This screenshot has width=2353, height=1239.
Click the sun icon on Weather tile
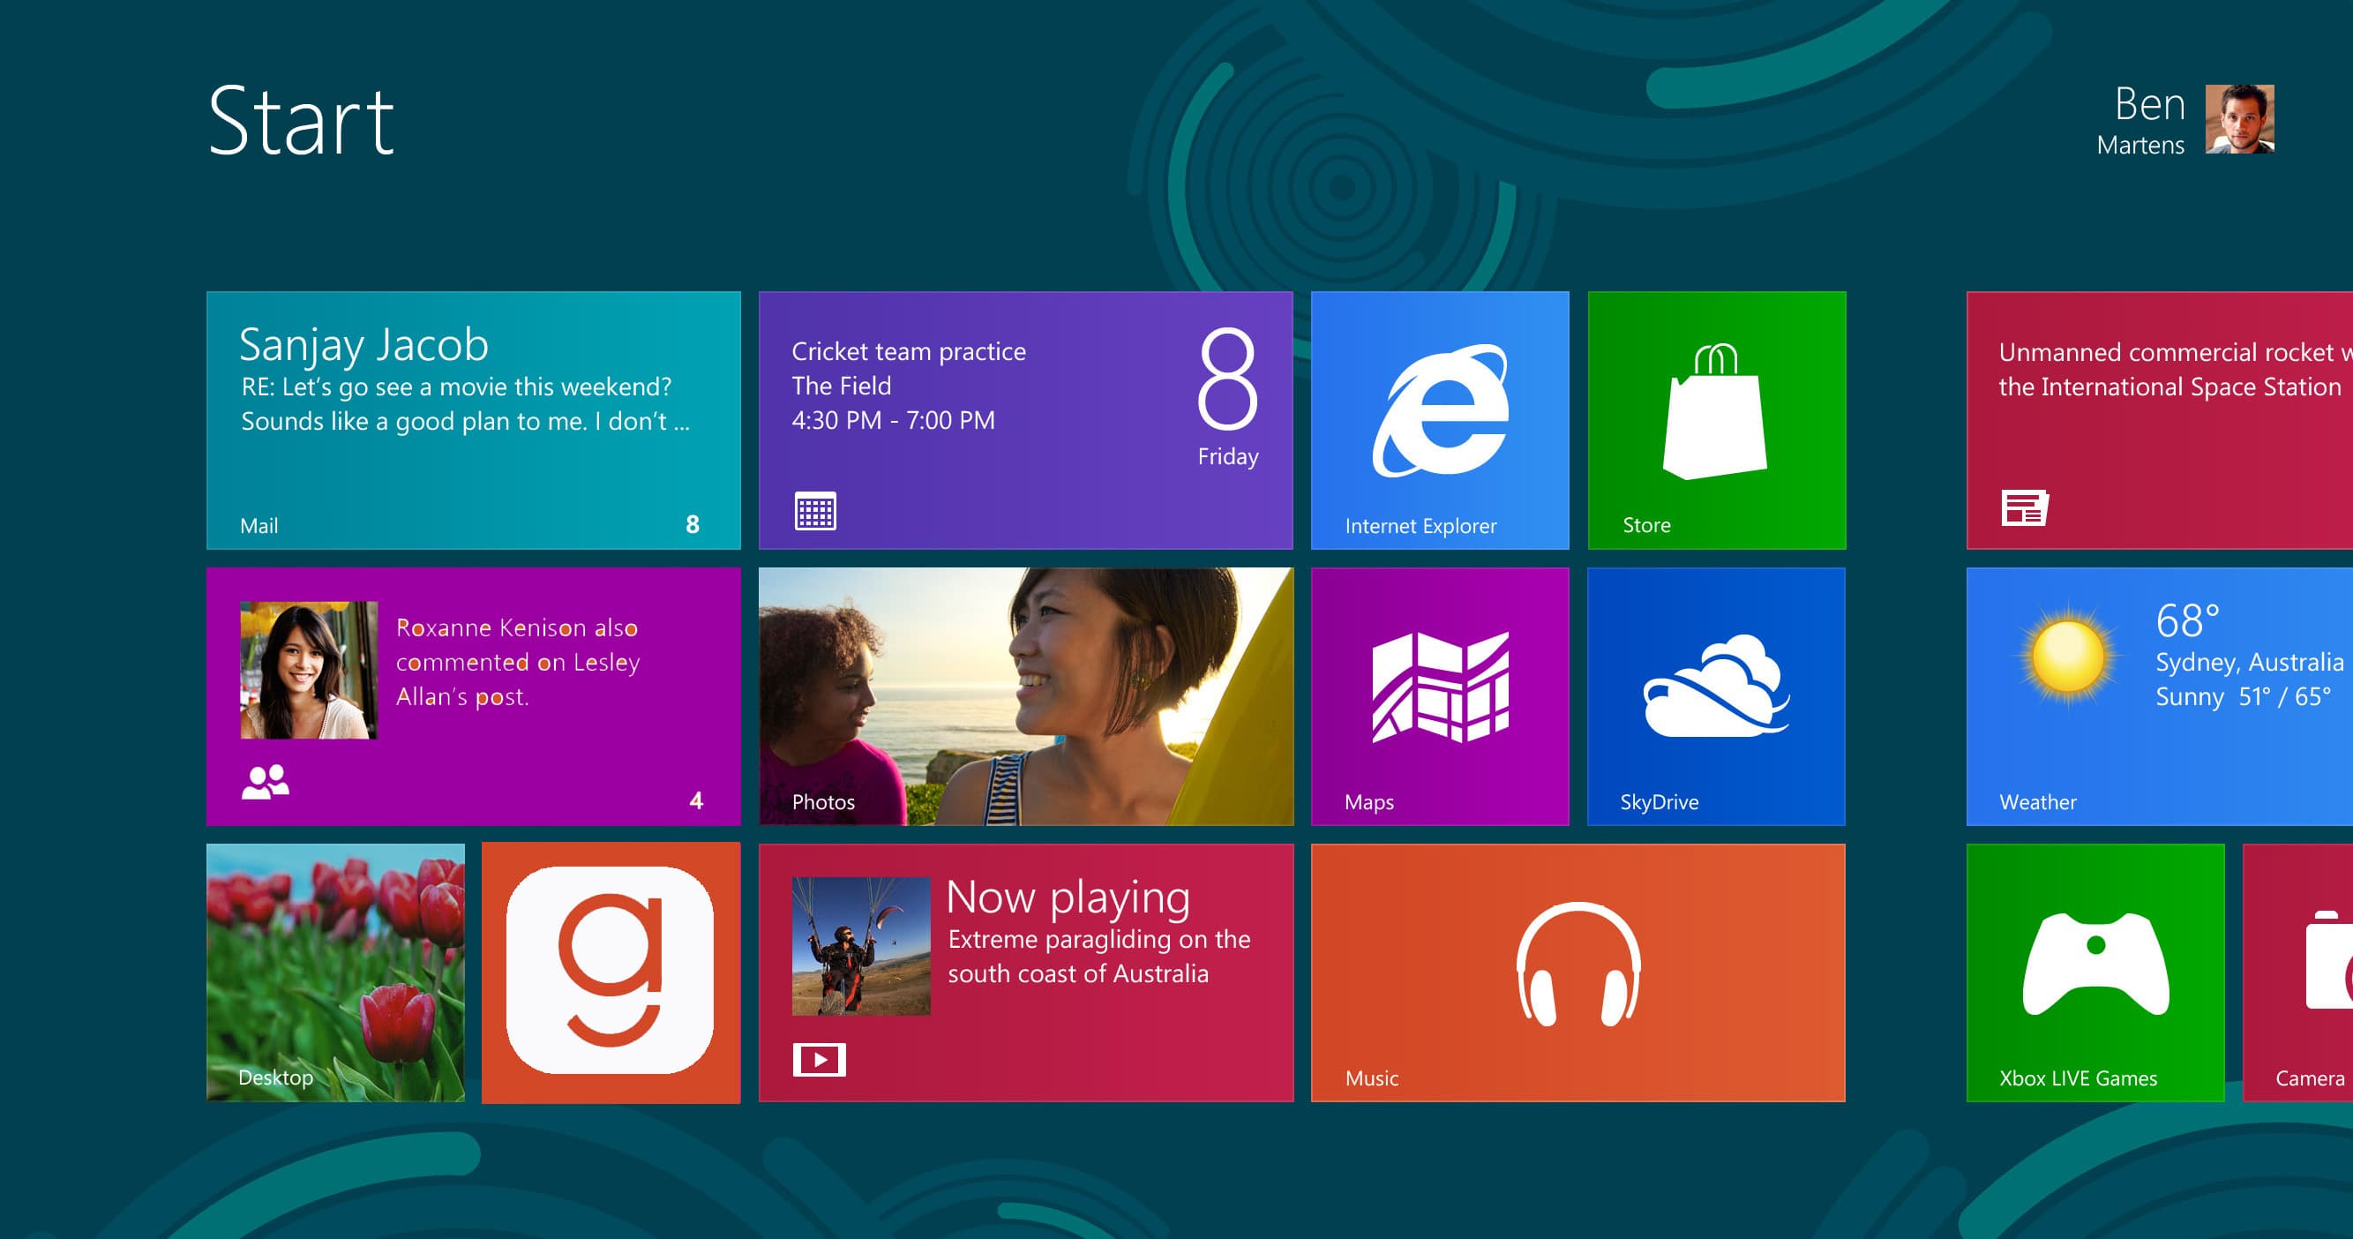2067,657
